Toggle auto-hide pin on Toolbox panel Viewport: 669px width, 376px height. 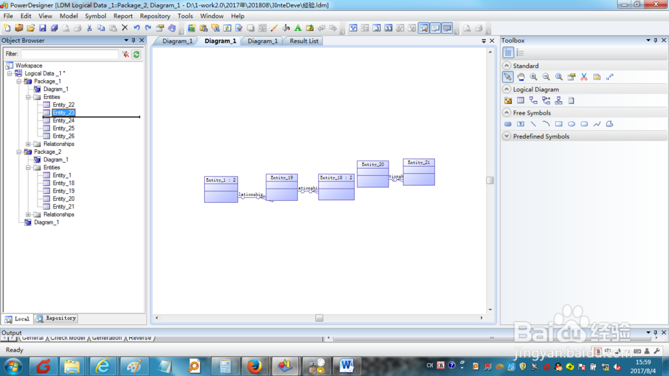(656, 40)
